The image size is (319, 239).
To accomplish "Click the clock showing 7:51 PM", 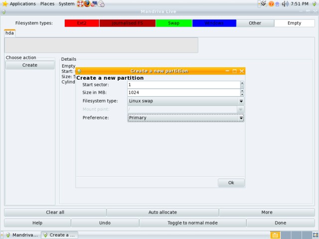I will [x=300, y=3].
